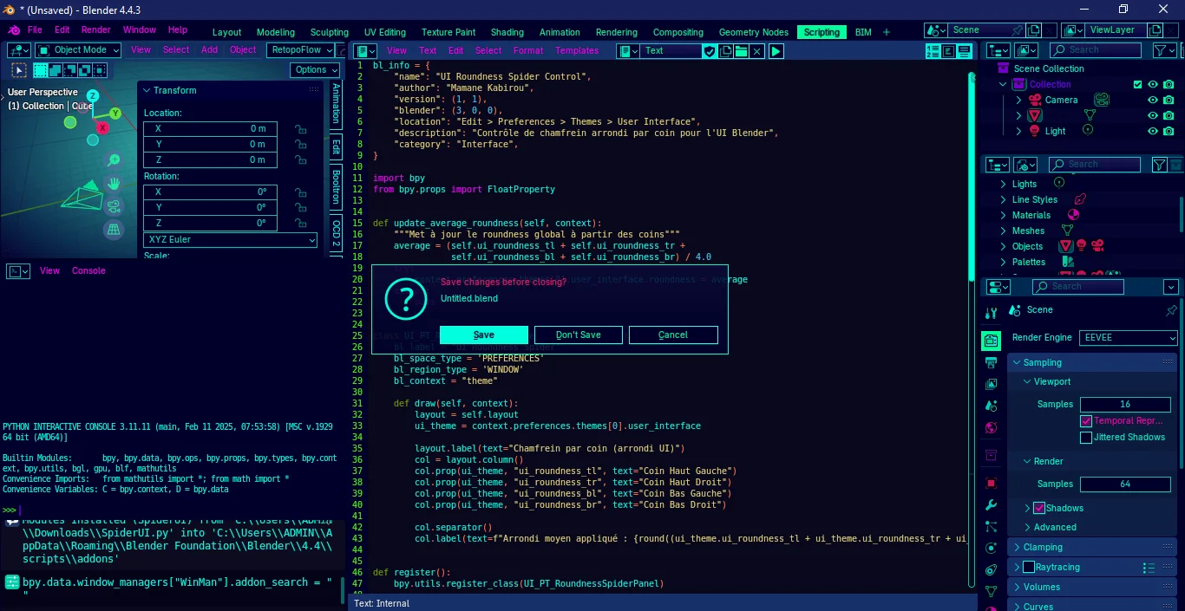Expand the Clamping panel
This screenshot has width=1185, height=611.
pyautogui.click(x=1092, y=548)
